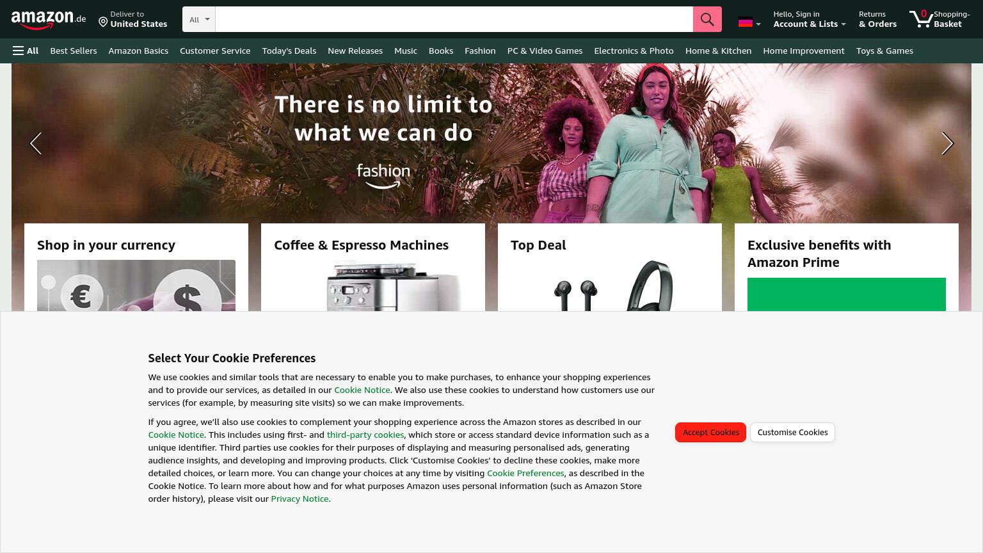Open Amazon Basics page
Screen dimensions: 983x553
(138, 51)
